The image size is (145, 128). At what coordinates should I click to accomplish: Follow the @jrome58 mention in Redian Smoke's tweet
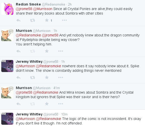click(x=24, y=9)
